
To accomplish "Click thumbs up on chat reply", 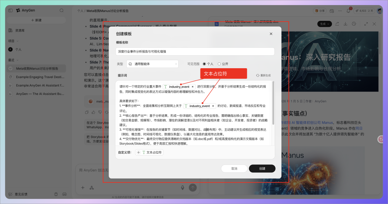I will 93,112.
